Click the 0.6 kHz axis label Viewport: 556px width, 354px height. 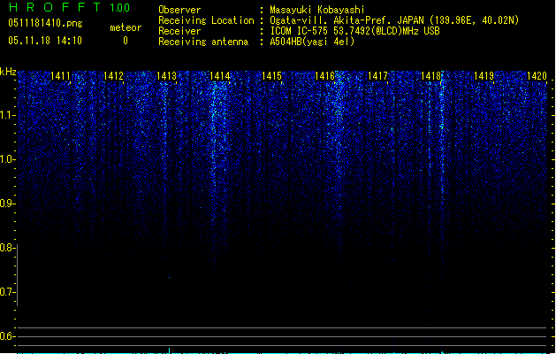click(7, 336)
